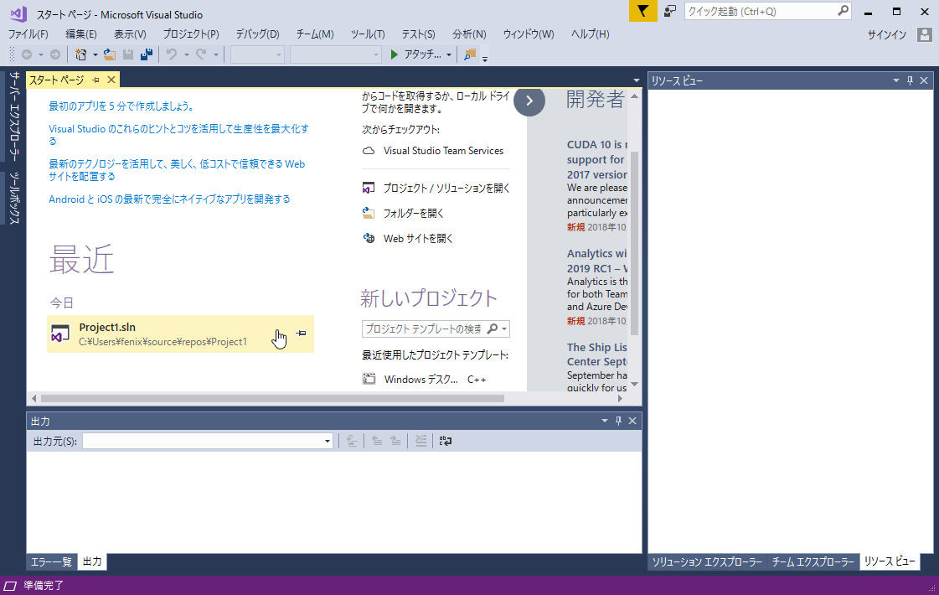Toggle auto hide pin of 出力 panel

[x=619, y=421]
